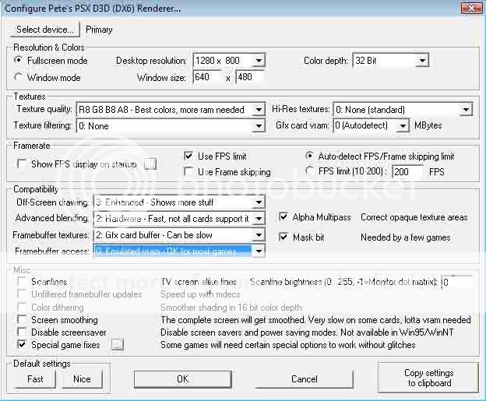The height and width of the screenshot is (401, 486).
Task: Enable the Color dithering checkbox
Action: pos(22,307)
